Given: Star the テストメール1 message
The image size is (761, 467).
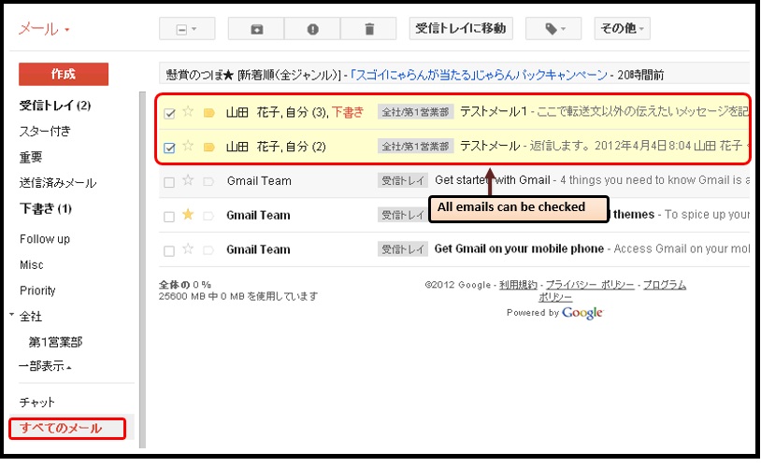Looking at the screenshot, I should 188,112.
